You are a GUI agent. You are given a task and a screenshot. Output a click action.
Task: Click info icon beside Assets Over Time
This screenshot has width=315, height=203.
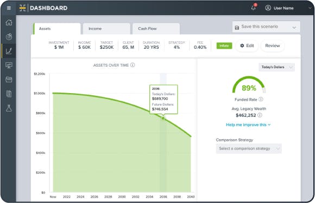pos(133,65)
